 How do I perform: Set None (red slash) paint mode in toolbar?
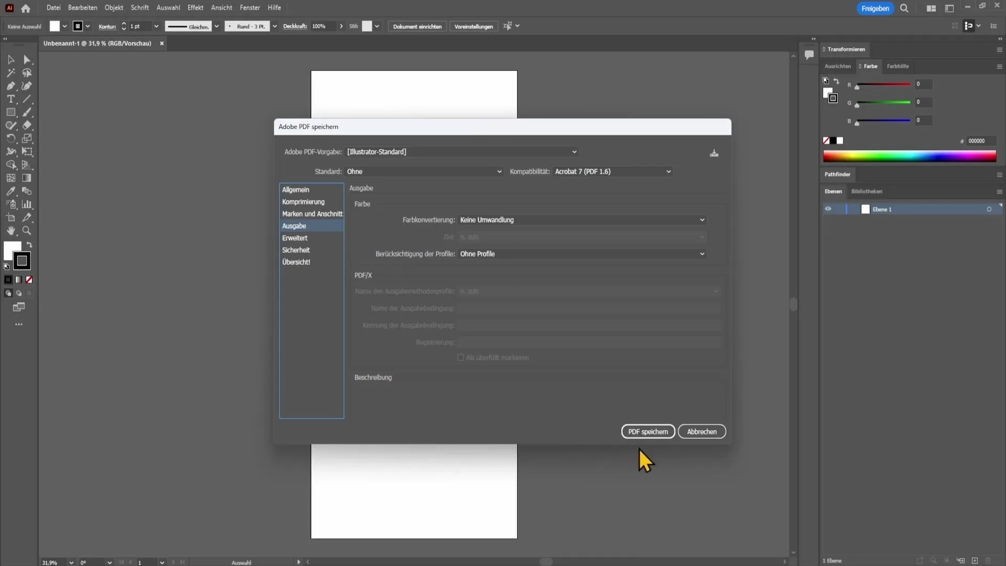point(29,280)
